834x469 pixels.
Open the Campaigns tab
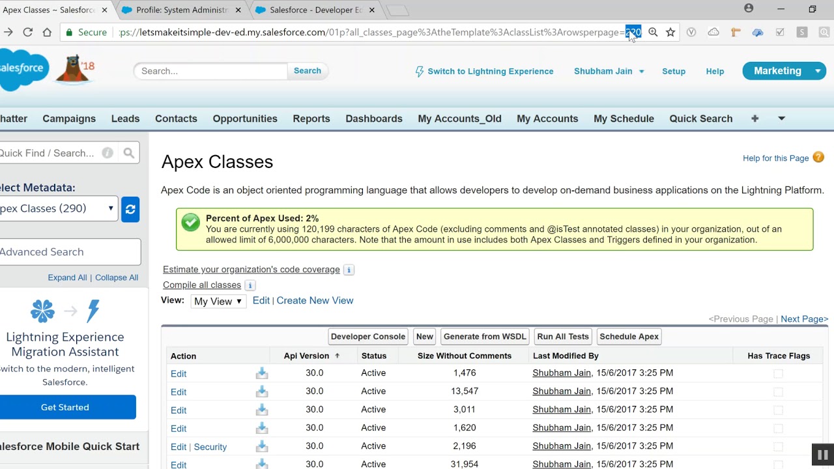point(69,119)
